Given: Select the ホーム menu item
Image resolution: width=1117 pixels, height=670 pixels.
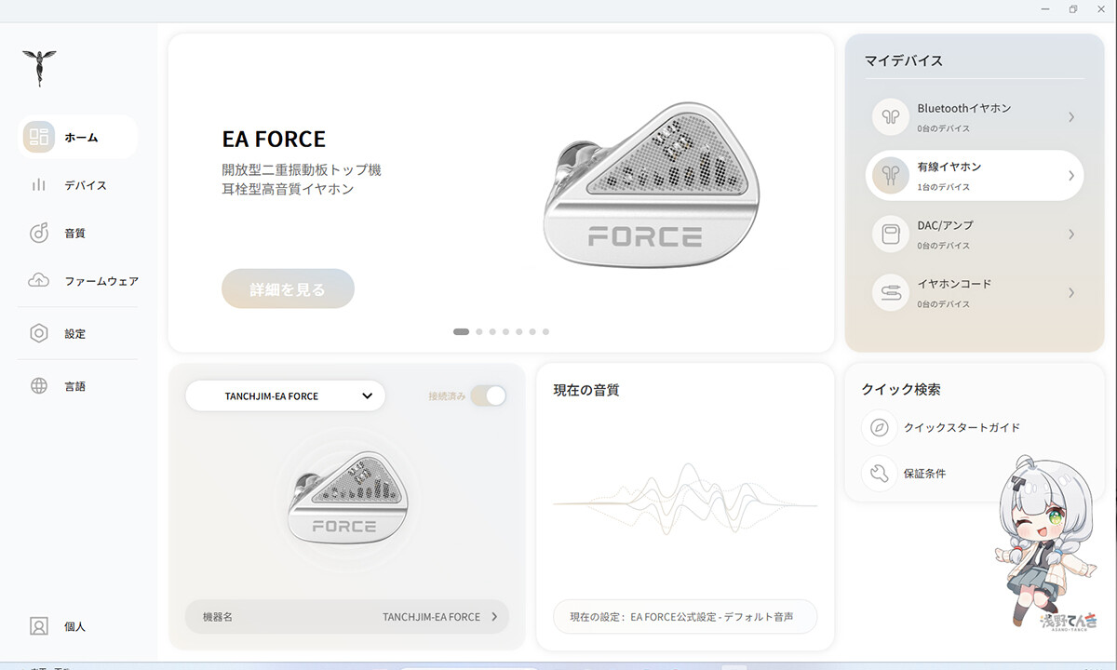Looking at the screenshot, I should (79, 137).
